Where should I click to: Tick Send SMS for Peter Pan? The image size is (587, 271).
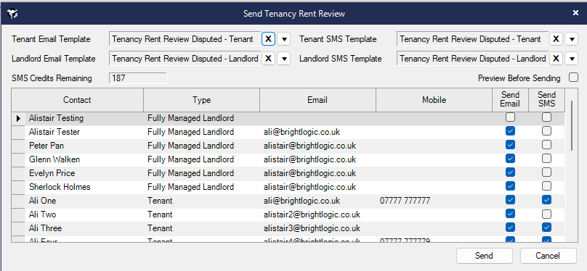[546, 145]
